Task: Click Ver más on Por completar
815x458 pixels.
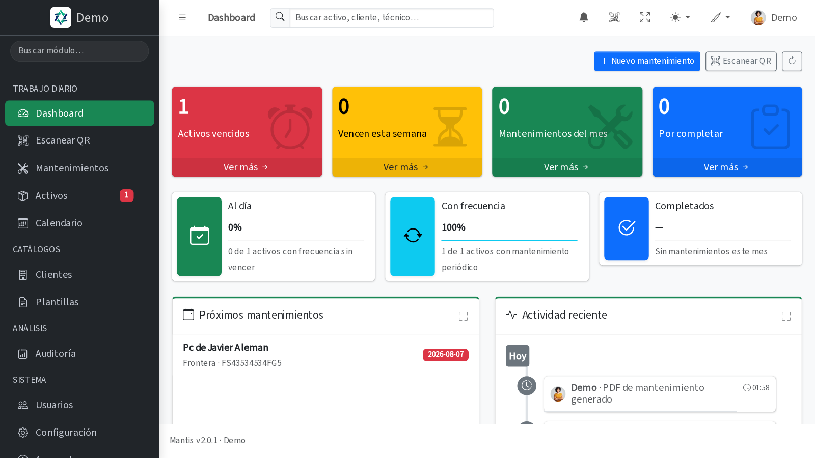Action: [727, 167]
